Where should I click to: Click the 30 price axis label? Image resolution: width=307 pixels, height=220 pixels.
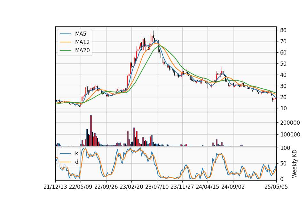coord(283,86)
